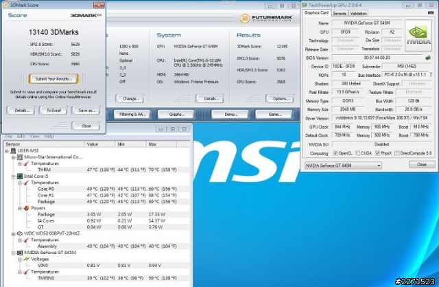The height and width of the screenshot is (287, 439).
Task: Click GPU-Z screenshot camera icon
Action: point(431,13)
